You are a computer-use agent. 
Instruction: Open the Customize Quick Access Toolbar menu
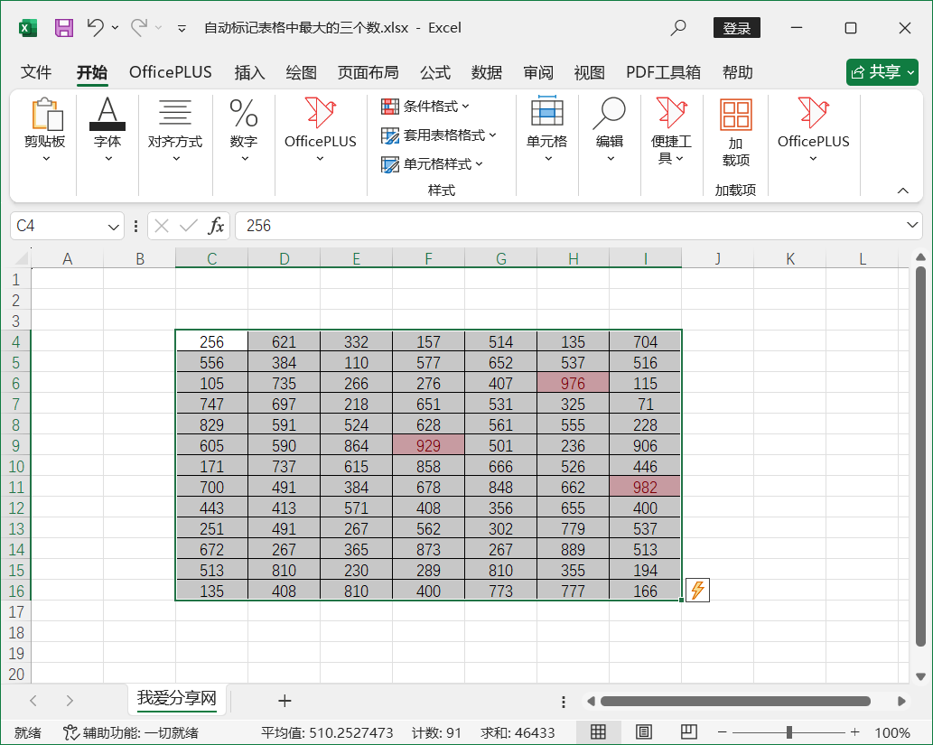tap(182, 28)
